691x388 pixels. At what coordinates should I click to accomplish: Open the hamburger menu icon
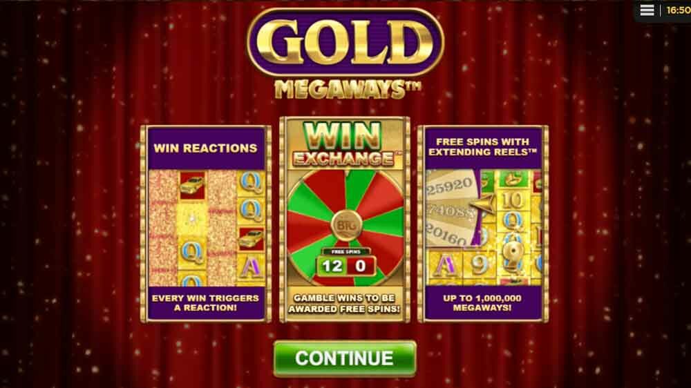[x=647, y=10]
